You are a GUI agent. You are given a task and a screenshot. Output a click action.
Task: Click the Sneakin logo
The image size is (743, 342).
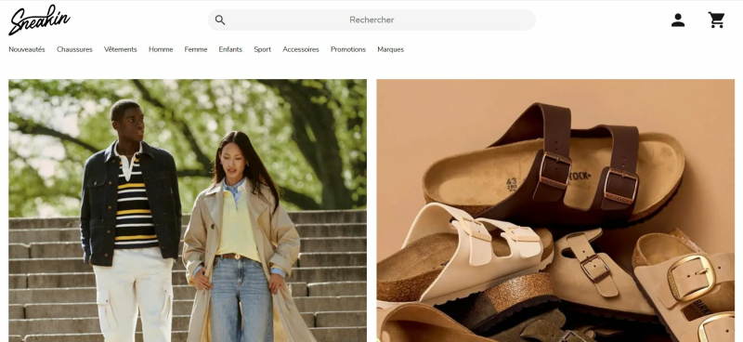pos(39,20)
